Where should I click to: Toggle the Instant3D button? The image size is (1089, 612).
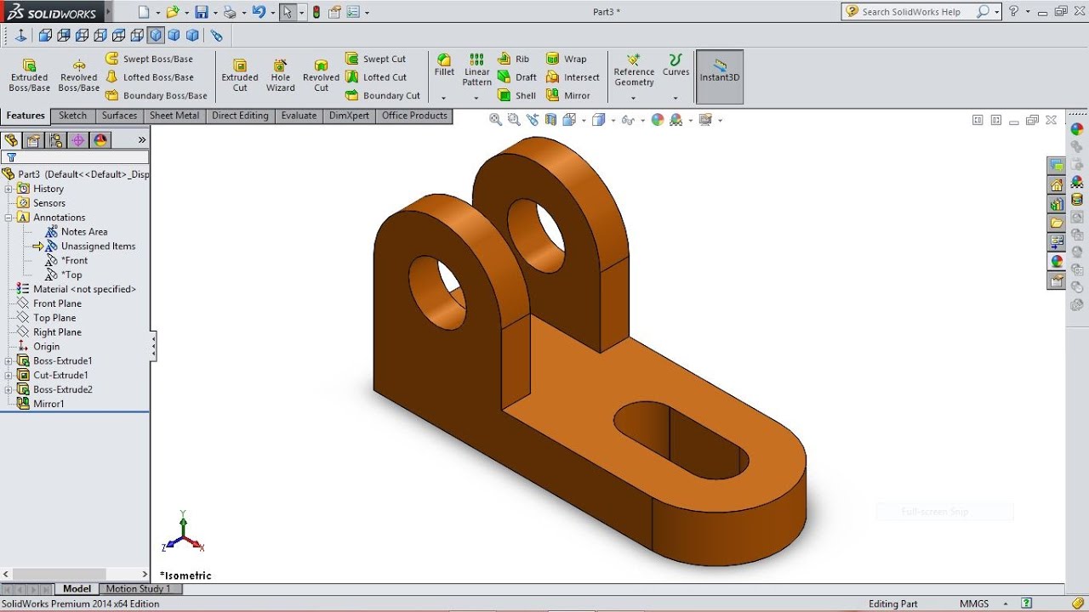(720, 76)
